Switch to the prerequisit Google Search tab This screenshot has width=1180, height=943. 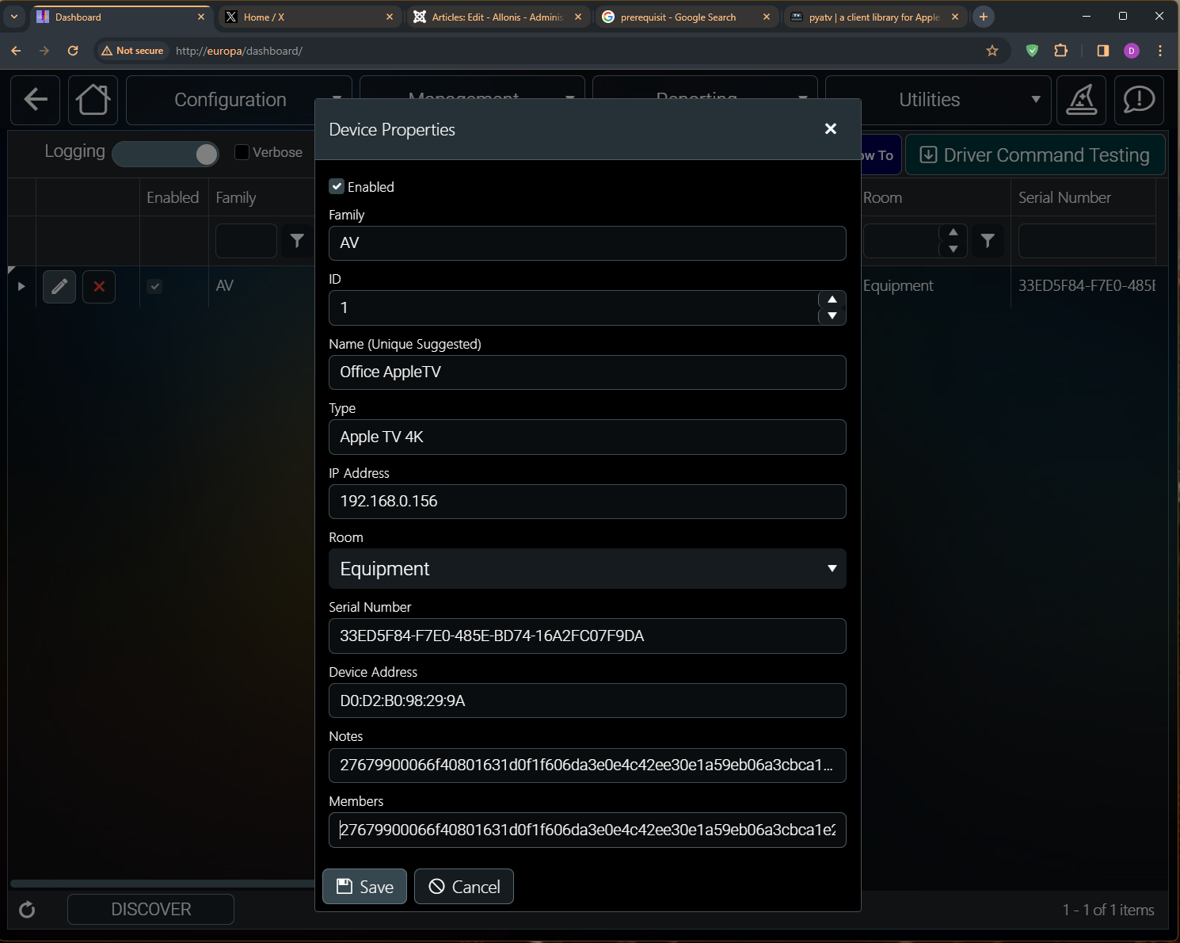tap(686, 17)
